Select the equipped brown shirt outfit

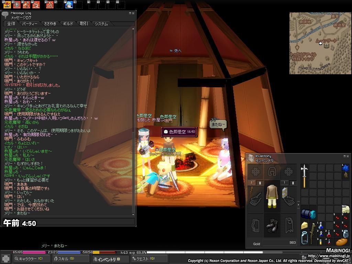click(x=272, y=197)
